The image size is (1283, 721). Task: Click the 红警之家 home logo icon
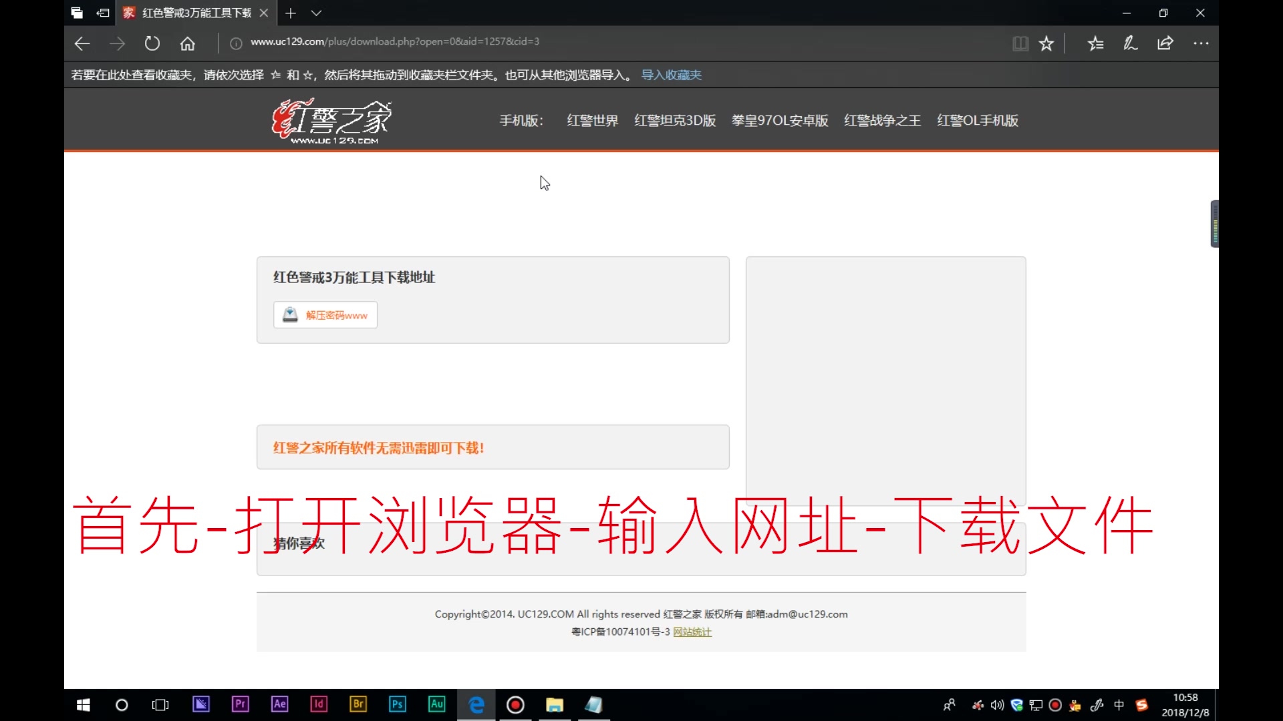tap(331, 119)
